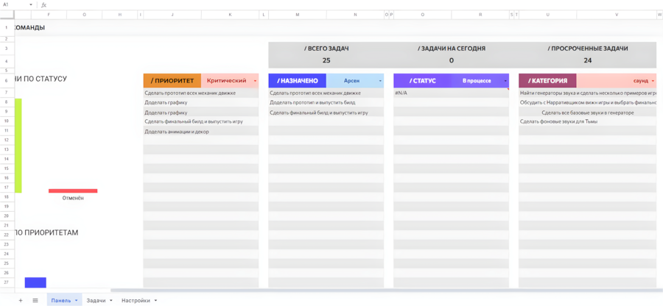Screen dimensions: 663x306
Task: Select row 27 header
Action: (7, 282)
